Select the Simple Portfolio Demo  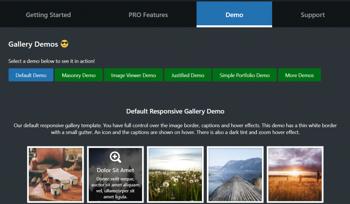[244, 75]
